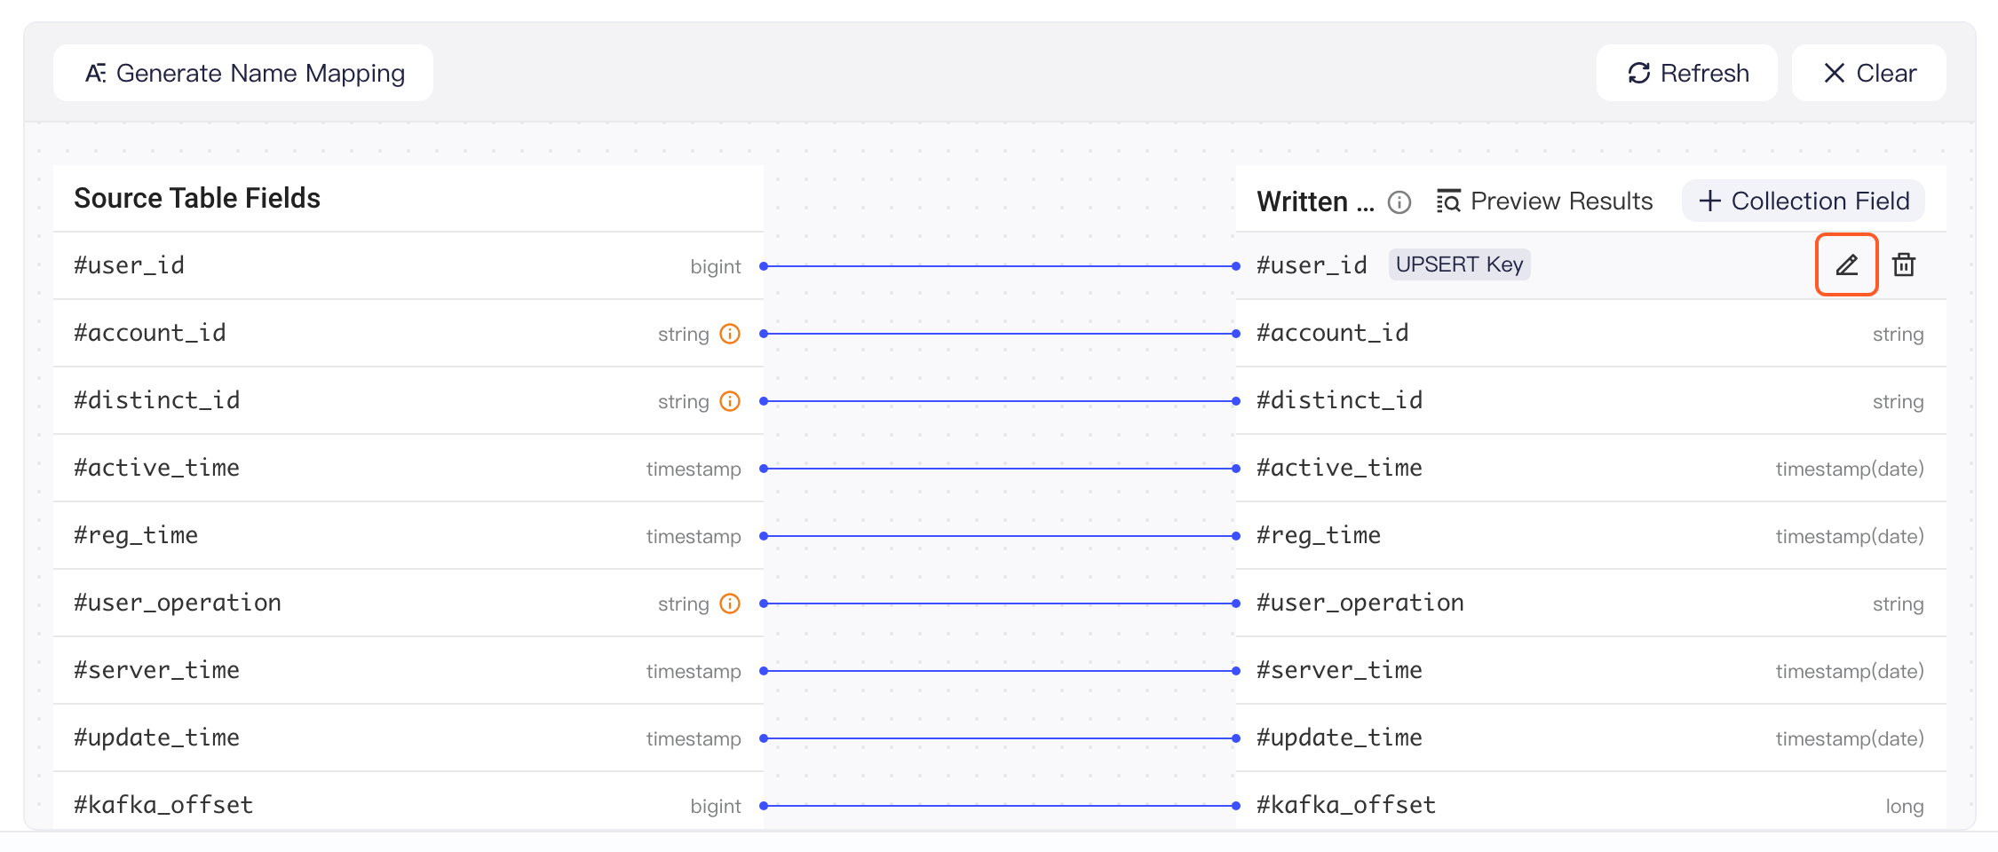Viewport: 1998px width, 852px height.
Task: Select source field #reg_time
Action: (x=408, y=535)
